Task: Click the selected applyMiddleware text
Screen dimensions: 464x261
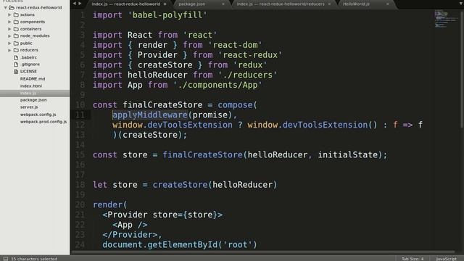Action: pos(150,115)
